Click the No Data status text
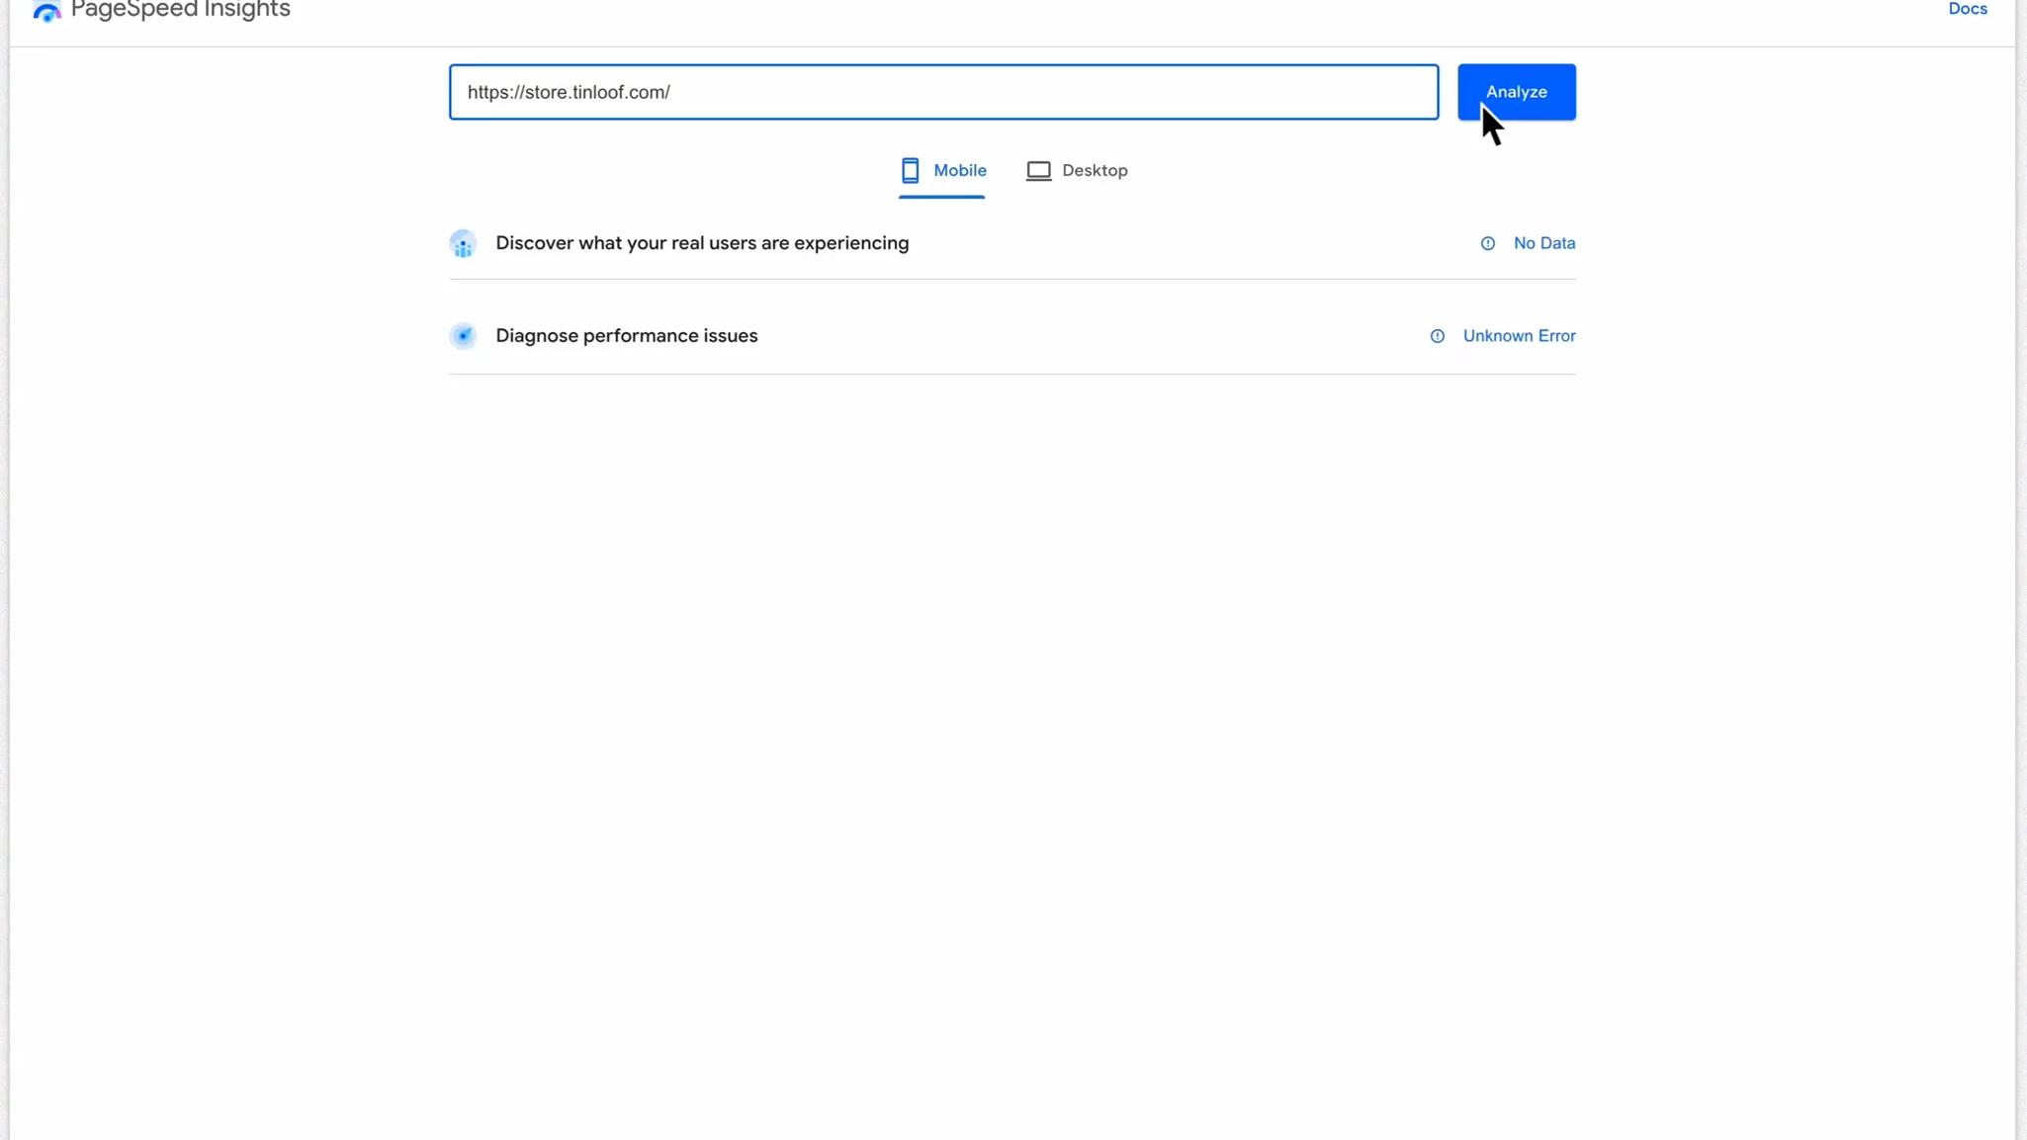 (1543, 243)
